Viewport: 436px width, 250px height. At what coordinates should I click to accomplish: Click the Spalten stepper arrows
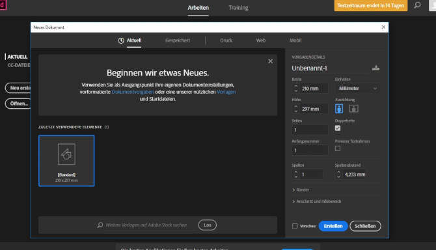(295, 174)
